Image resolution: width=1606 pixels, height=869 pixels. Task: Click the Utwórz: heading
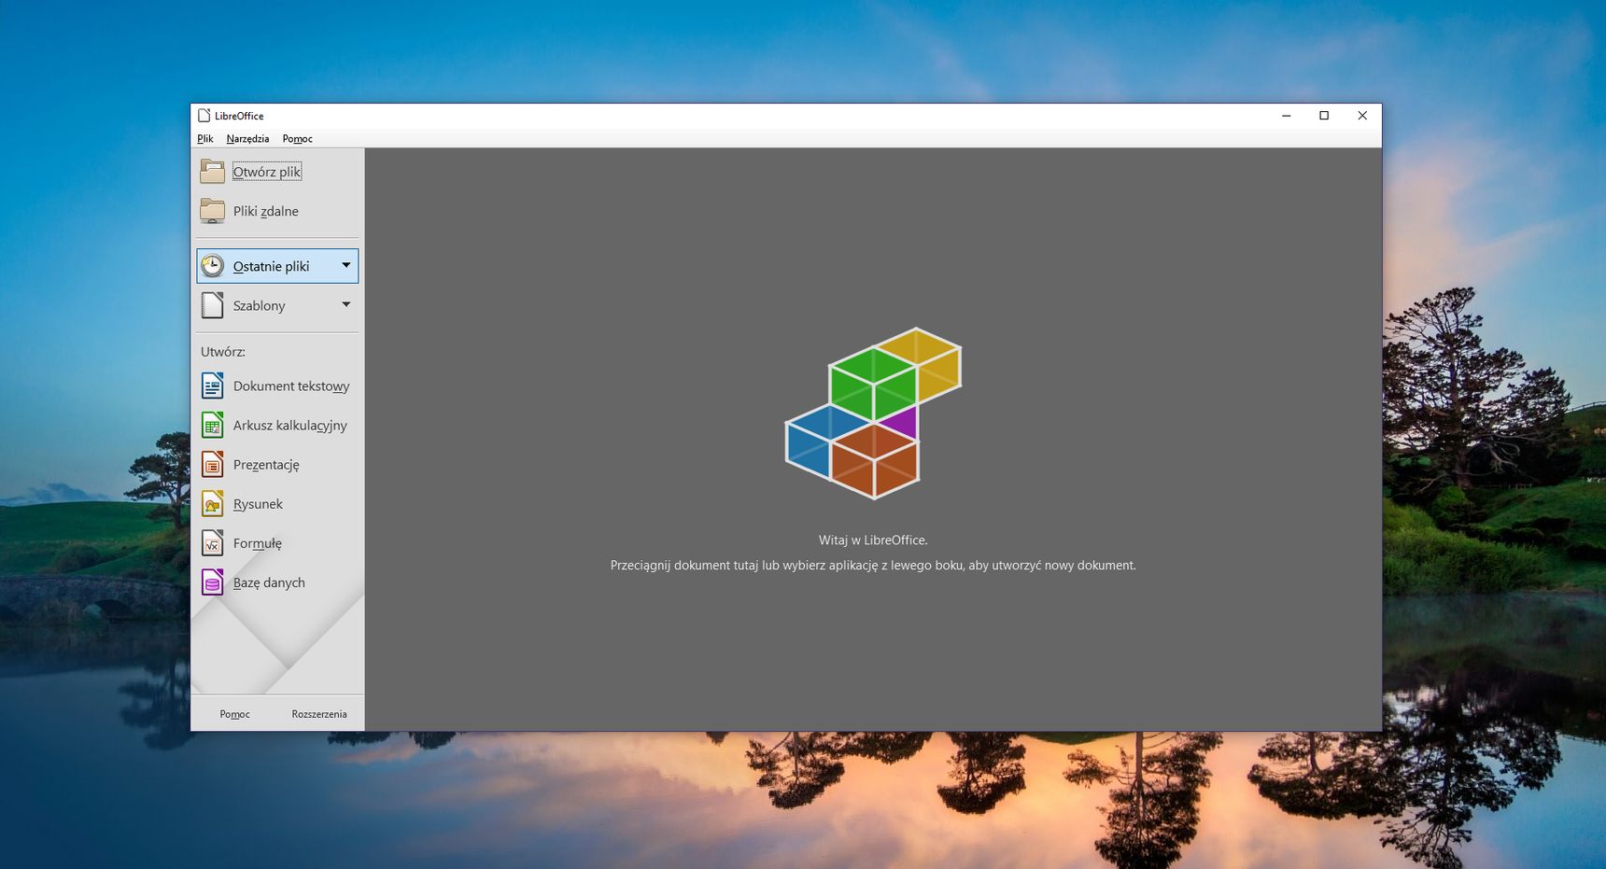click(x=223, y=352)
